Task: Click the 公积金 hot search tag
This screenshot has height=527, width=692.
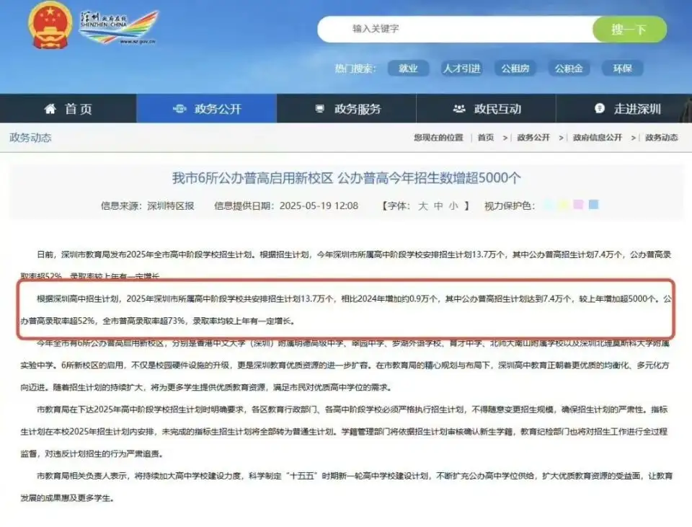Action: tap(569, 68)
